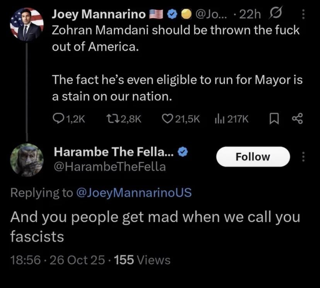
Task: Click Harambe The Fella's profile avatar
Action: click(26, 160)
